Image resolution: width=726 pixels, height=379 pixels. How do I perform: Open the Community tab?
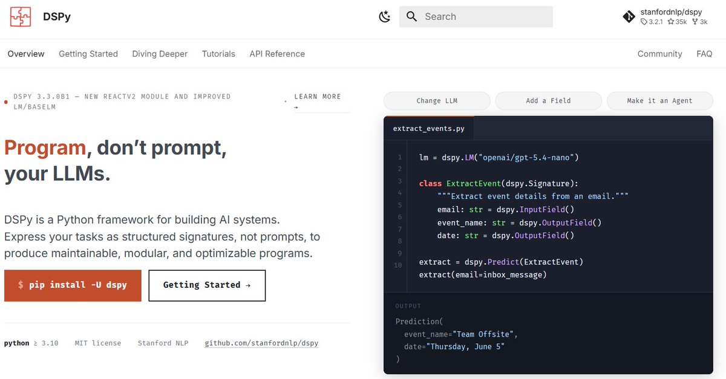point(659,54)
